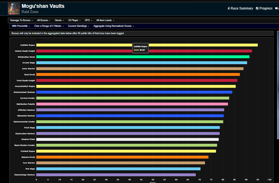
Task: Open the 99th Percentile dropdown
Action: (21, 26)
